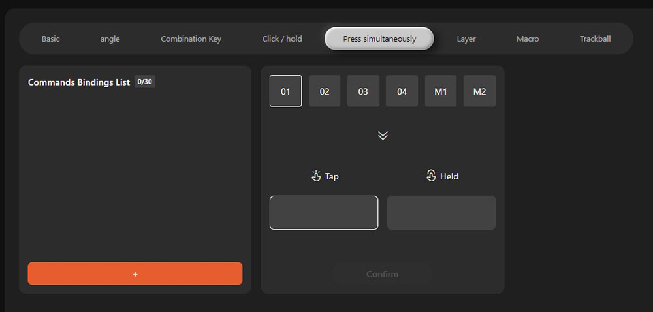
Task: Click the Tap command input box
Action: [x=324, y=213]
